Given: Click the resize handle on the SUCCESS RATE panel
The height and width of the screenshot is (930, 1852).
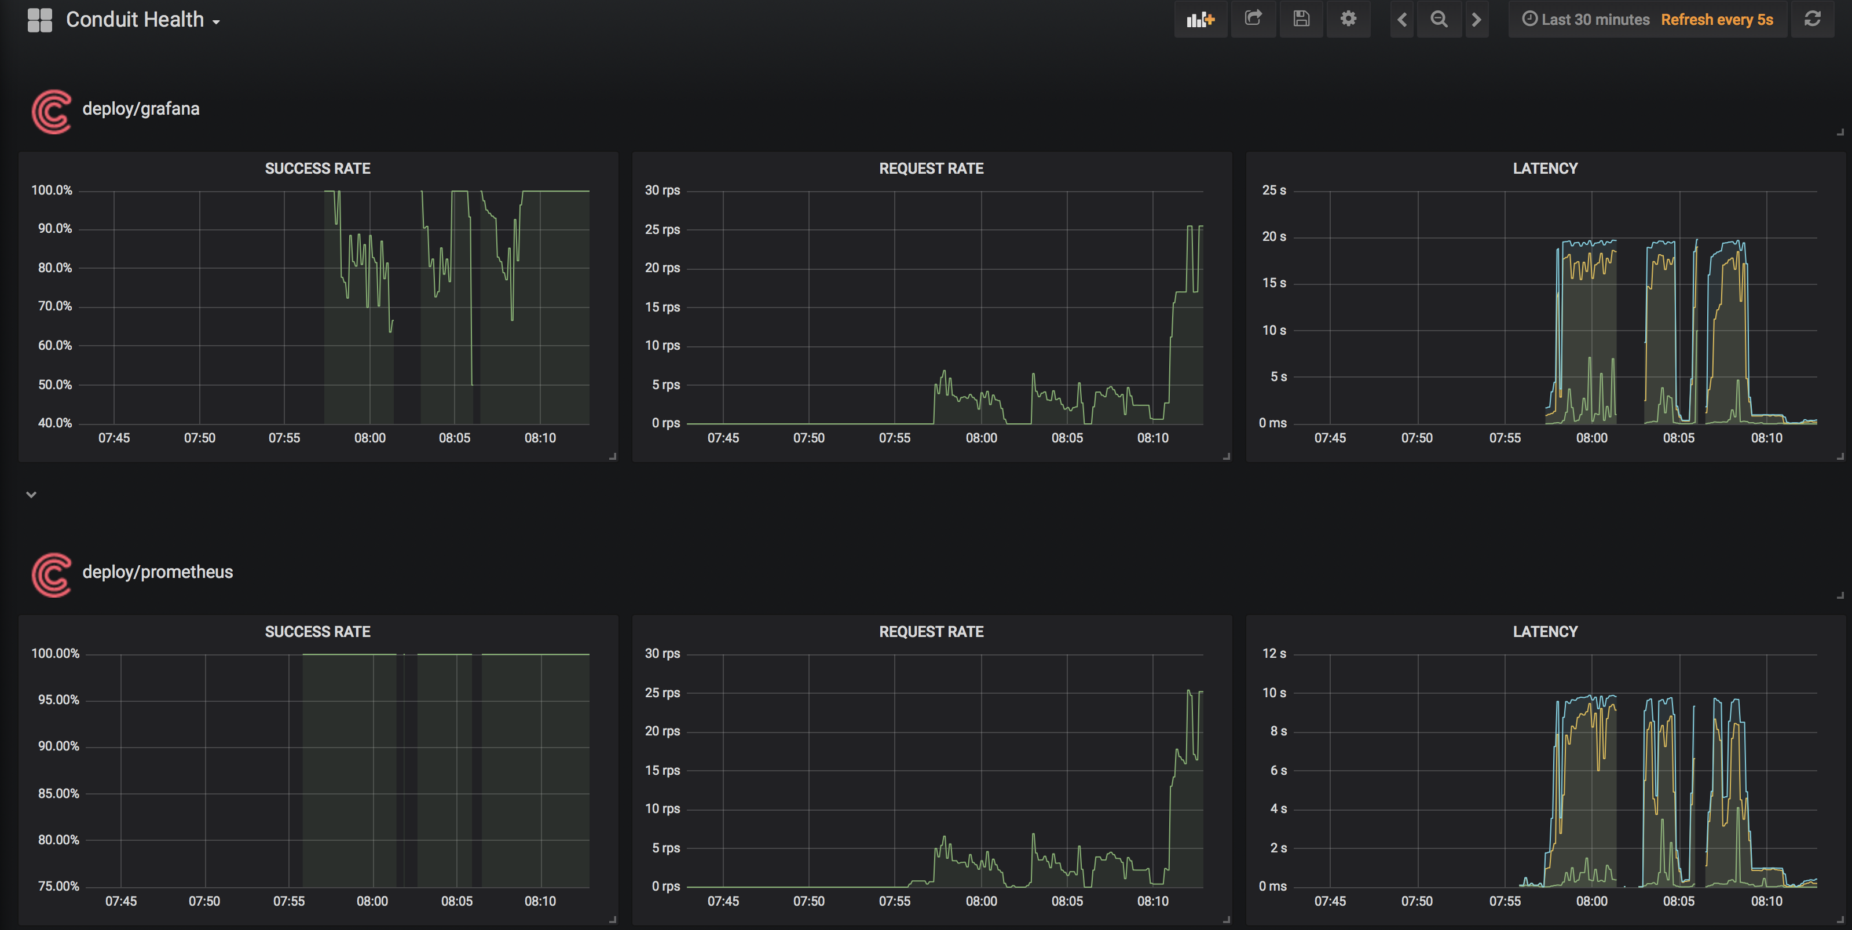Looking at the screenshot, I should (x=613, y=456).
